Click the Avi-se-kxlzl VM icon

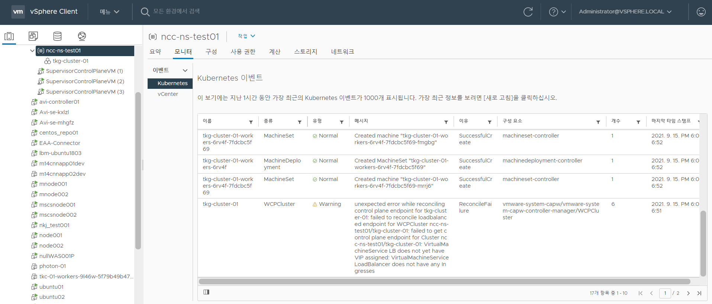point(34,112)
